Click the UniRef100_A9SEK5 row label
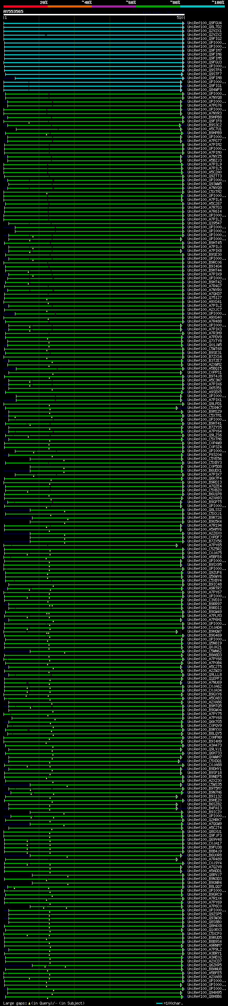 pos(204,392)
